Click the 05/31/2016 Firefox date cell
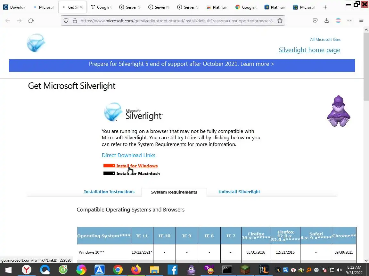The width and height of the screenshot is (369, 276). [x=256, y=252]
